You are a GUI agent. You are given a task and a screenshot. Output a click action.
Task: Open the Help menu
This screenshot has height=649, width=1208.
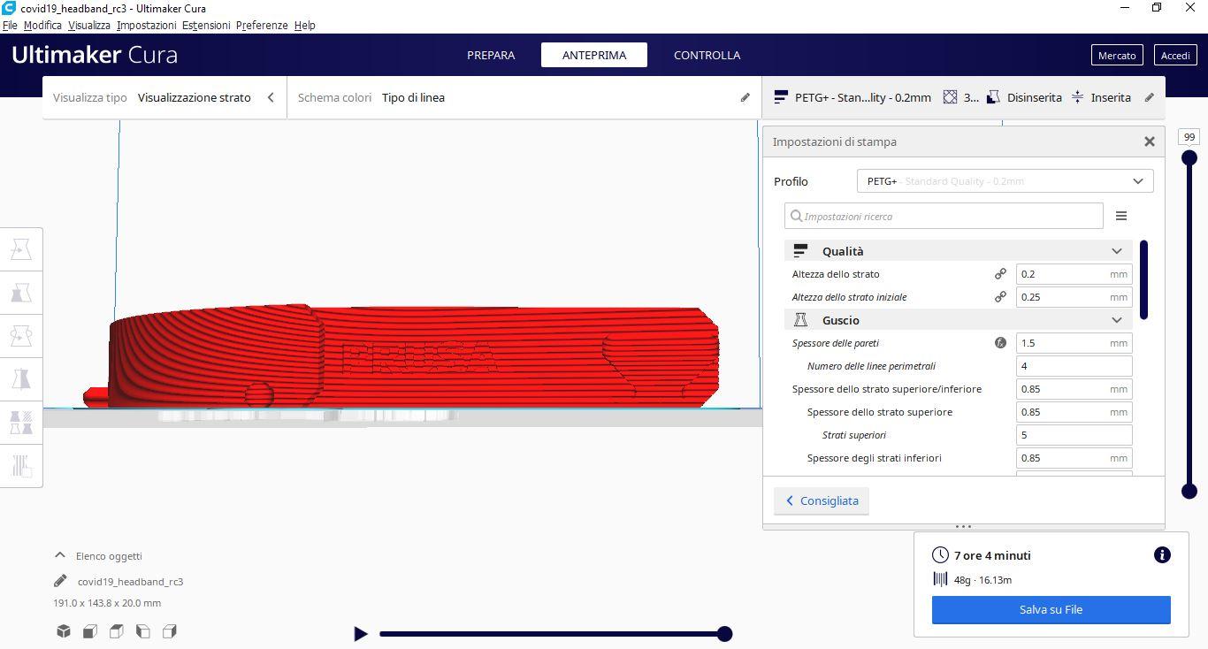pos(304,25)
